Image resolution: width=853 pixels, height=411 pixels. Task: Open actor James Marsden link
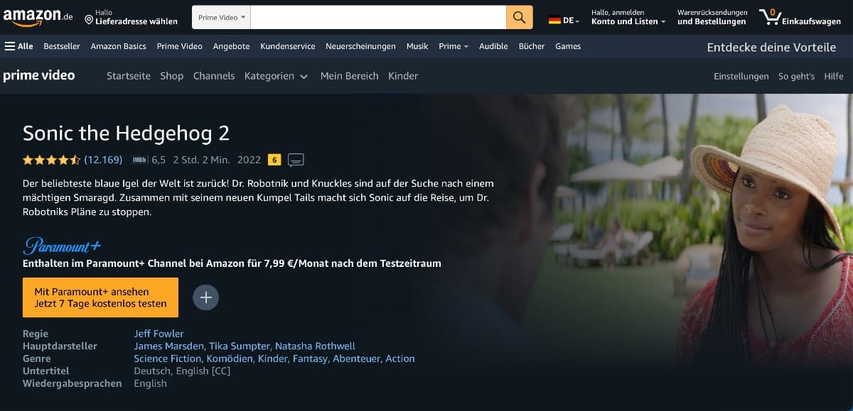169,346
